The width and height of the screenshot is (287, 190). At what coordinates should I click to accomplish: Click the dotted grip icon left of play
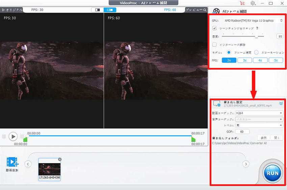pos(4,137)
